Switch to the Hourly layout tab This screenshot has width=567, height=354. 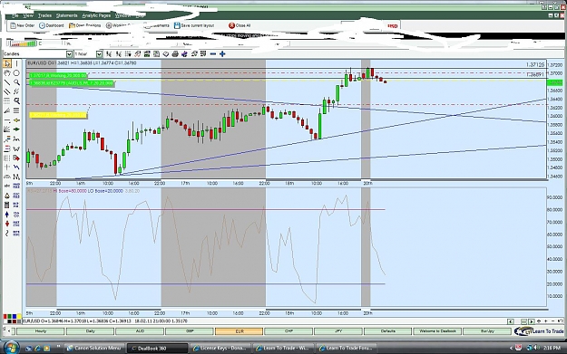(x=41, y=331)
